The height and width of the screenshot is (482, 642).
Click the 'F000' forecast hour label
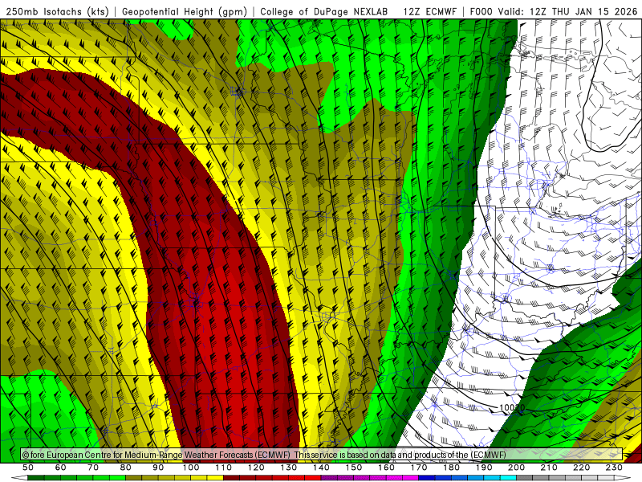pos(482,11)
